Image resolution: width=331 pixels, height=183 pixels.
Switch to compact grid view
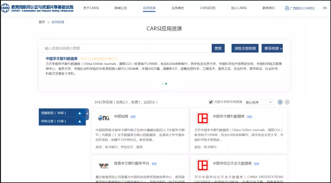[x=287, y=102]
